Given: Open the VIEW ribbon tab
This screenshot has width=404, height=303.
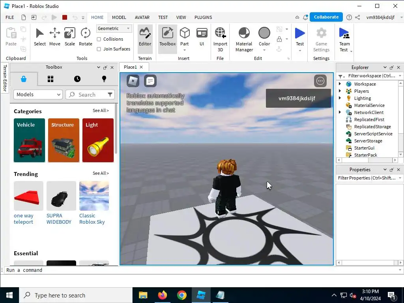Looking at the screenshot, I should tap(181, 17).
